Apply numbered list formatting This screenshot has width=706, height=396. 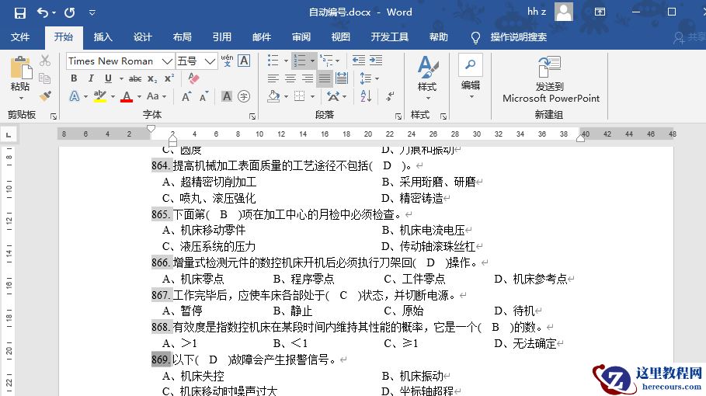click(300, 61)
